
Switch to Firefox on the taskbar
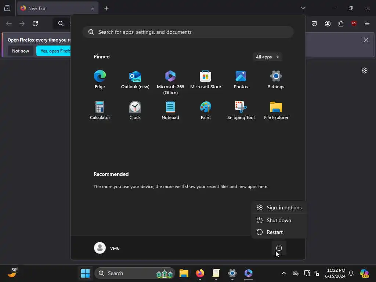(x=200, y=273)
